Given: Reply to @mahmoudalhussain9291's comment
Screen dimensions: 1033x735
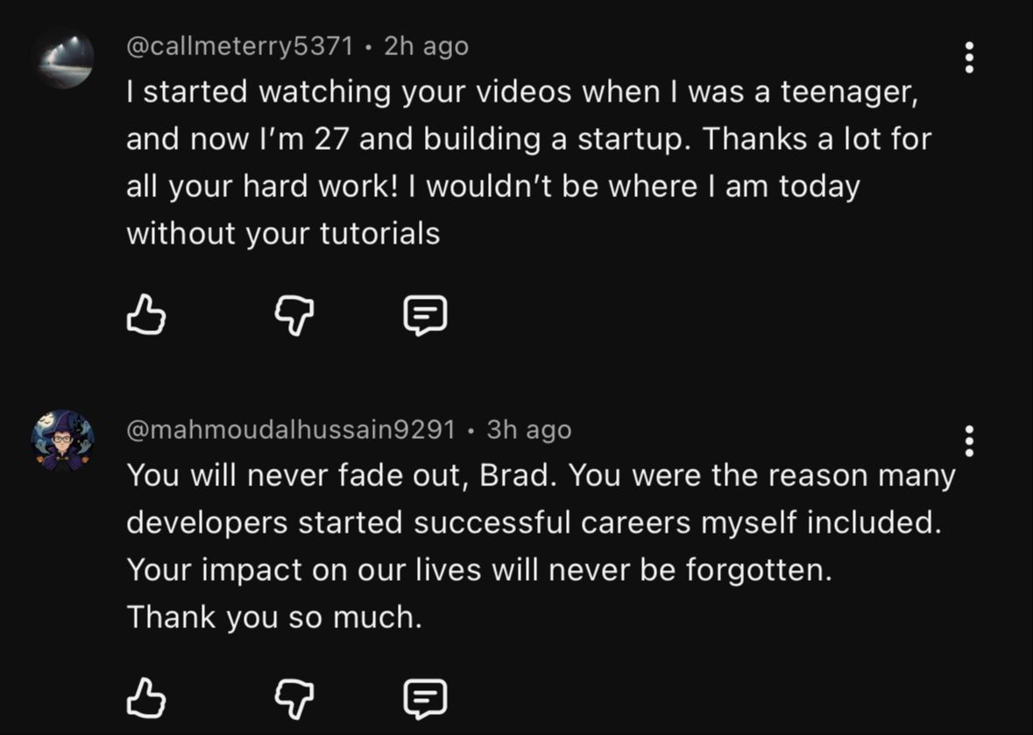Looking at the screenshot, I should 425,699.
